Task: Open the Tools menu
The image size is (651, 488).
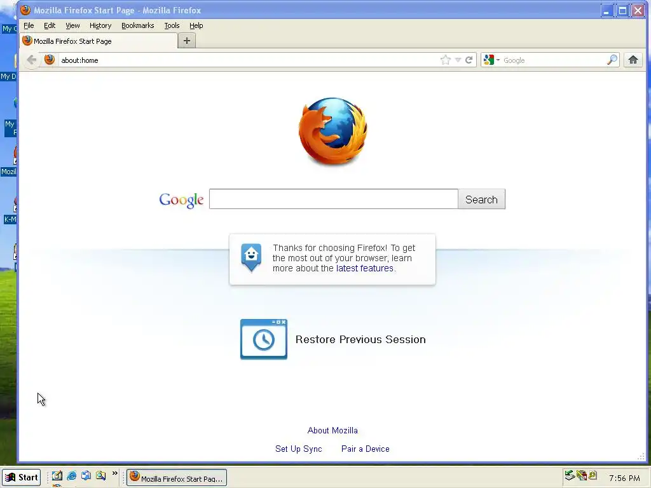Action: [172, 25]
